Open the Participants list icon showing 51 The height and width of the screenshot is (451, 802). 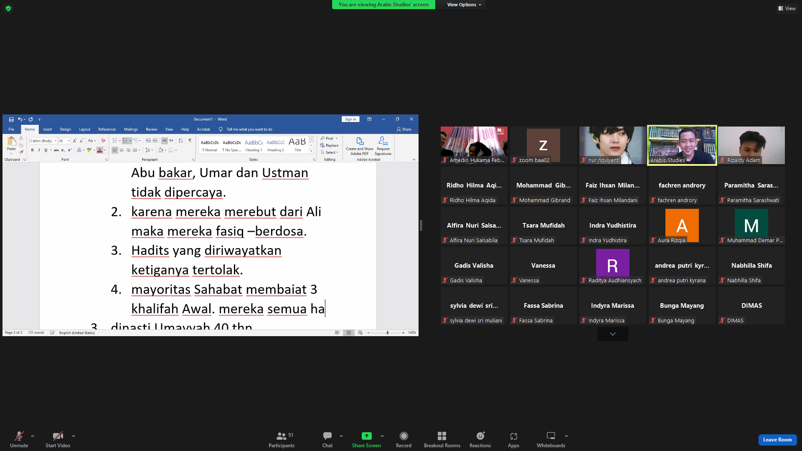coord(282,436)
